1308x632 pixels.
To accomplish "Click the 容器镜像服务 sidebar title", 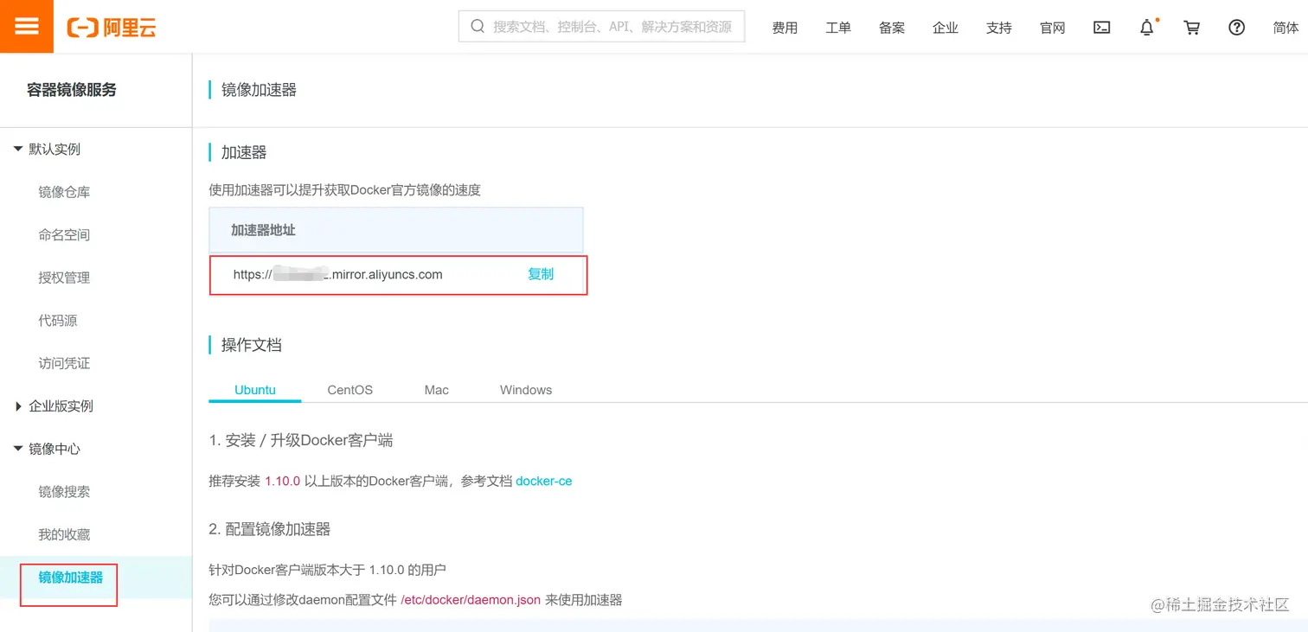I will pos(72,90).
